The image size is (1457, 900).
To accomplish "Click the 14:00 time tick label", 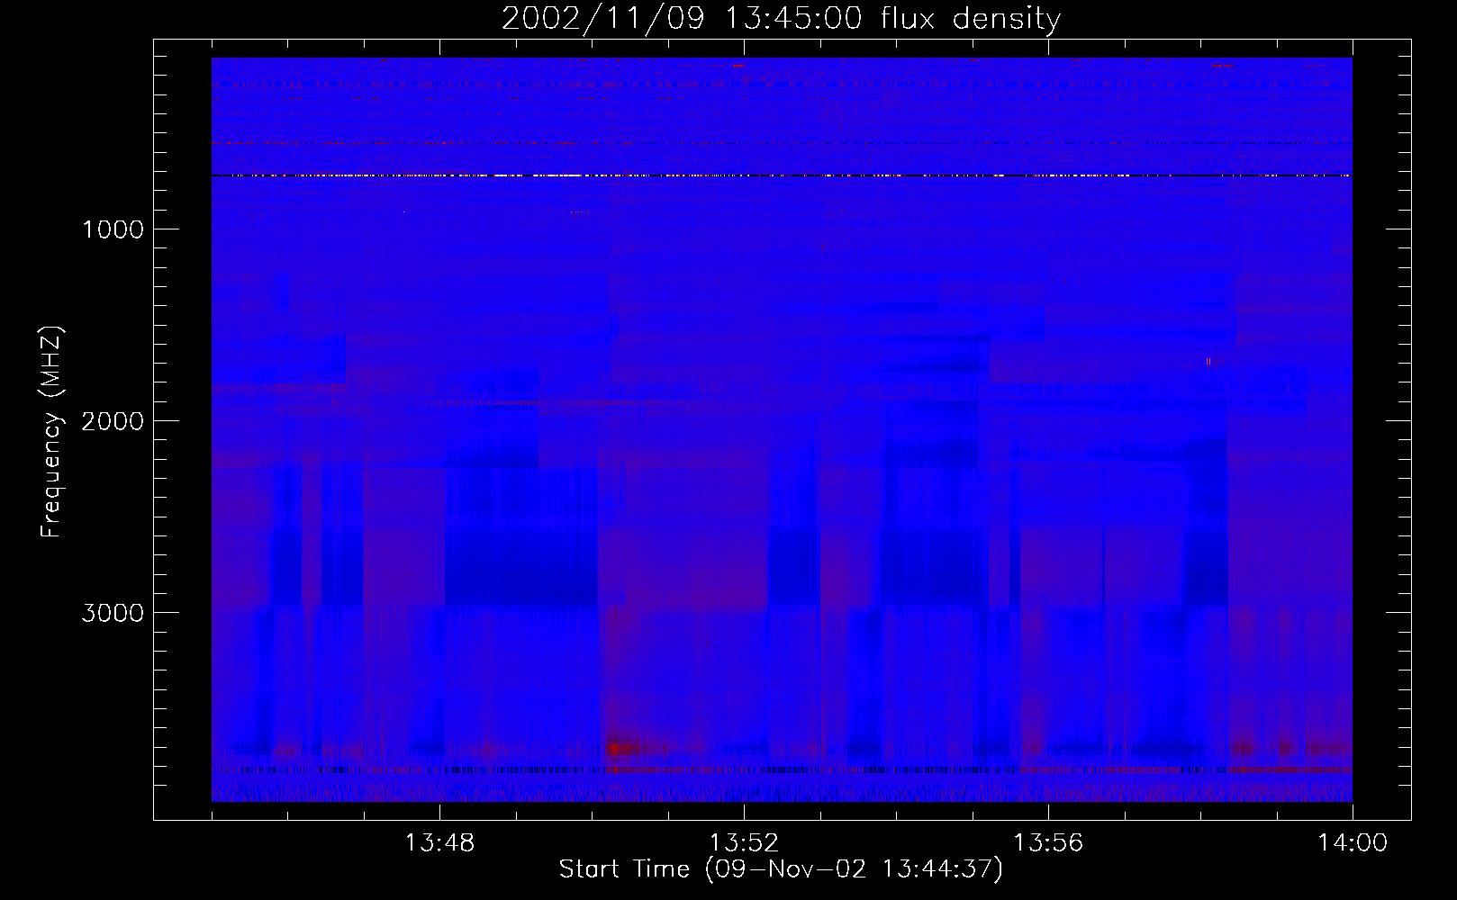I will coord(1353,843).
